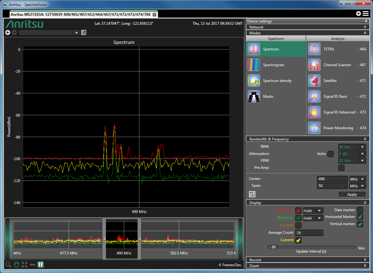Expand the Record section
The image size is (373, 273).
pos(307,260)
